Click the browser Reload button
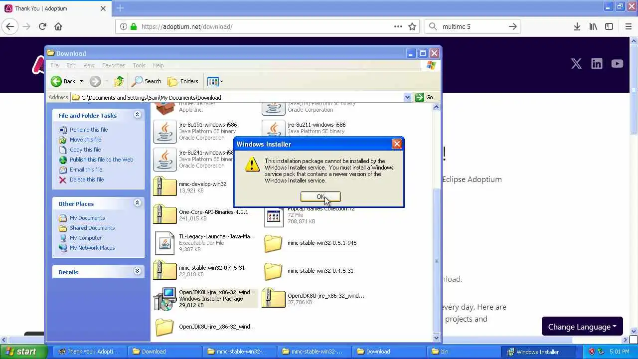This screenshot has height=359, width=638. pos(42,26)
